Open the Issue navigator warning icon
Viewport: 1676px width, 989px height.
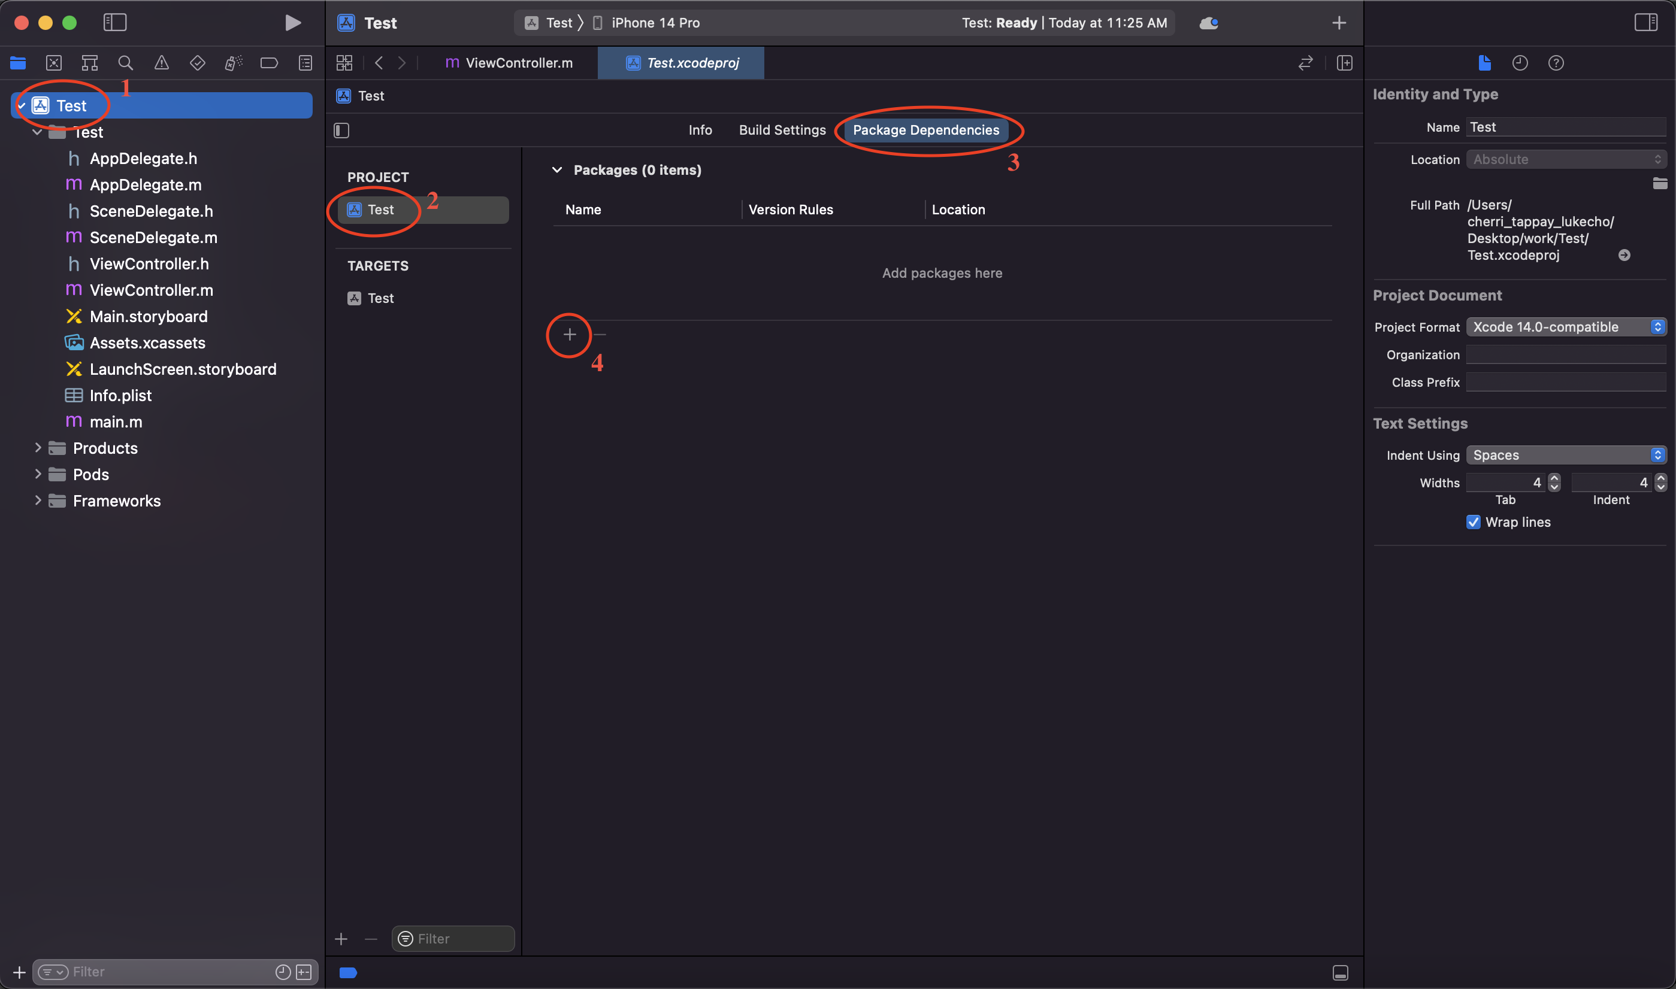pyautogui.click(x=161, y=63)
